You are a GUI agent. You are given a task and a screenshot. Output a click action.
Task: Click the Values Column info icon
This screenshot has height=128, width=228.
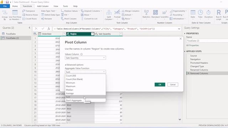(82, 54)
